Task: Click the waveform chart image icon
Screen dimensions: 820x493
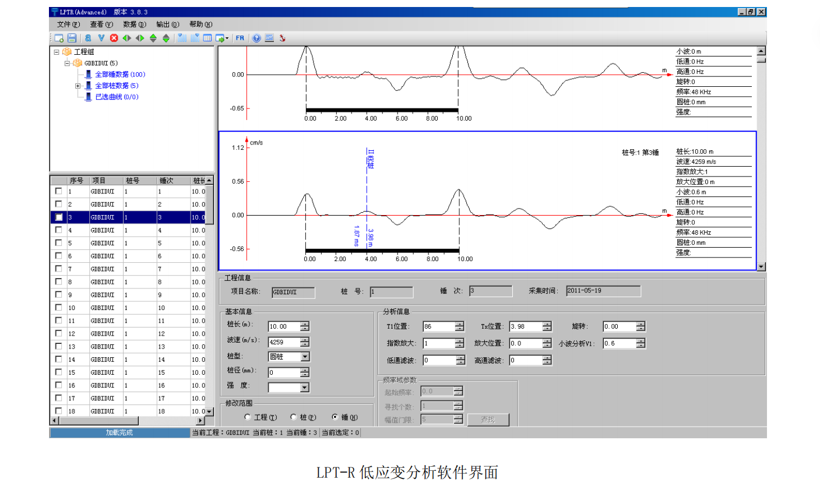Action: point(269,38)
